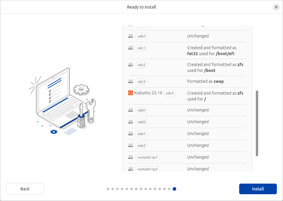283x201 pixels.
Task: Click the swap text for sdc3
Action: point(219,81)
